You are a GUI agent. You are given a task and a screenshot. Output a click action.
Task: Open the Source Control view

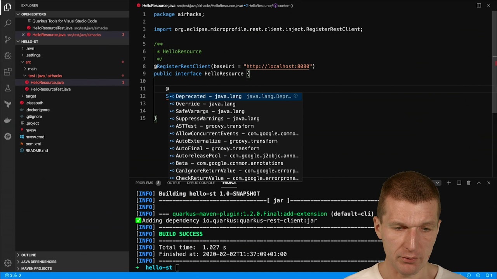tap(8, 40)
